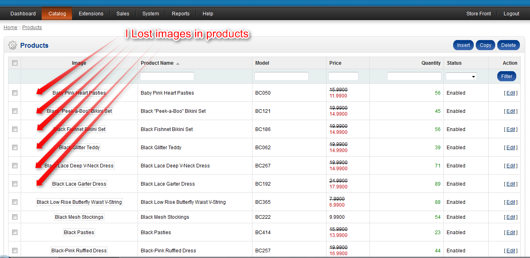Edit the Black Glitter Teddy product
The height and width of the screenshot is (258, 530).
coord(511,148)
